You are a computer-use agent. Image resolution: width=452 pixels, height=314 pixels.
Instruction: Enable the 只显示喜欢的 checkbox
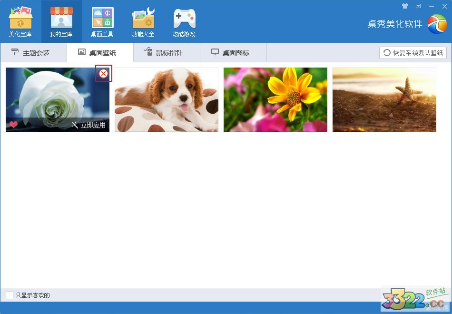pos(10,295)
